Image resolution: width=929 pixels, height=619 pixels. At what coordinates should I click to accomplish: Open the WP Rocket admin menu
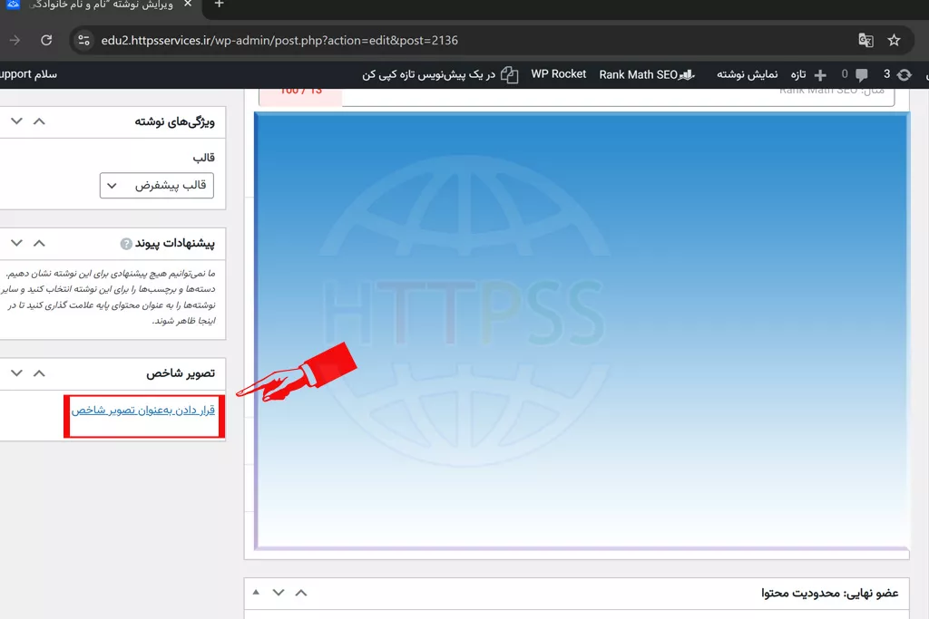click(558, 74)
